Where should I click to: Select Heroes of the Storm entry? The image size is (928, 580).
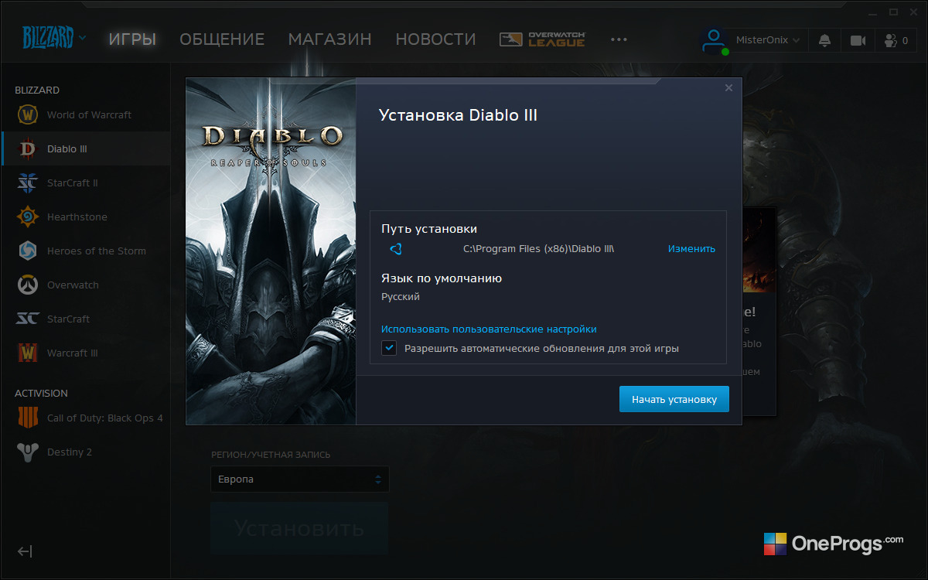tap(85, 251)
